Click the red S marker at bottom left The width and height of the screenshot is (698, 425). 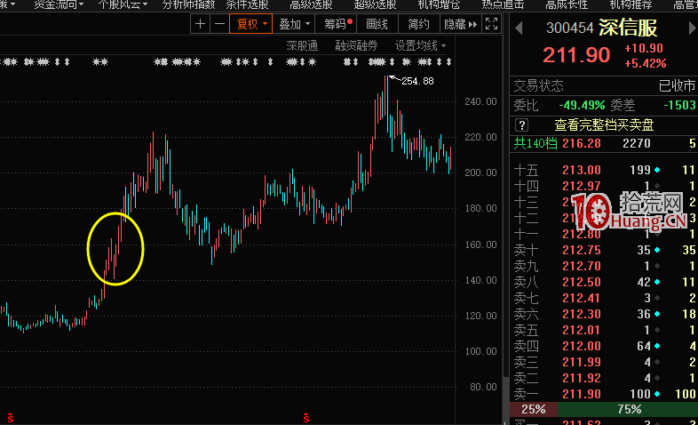[x=10, y=416]
